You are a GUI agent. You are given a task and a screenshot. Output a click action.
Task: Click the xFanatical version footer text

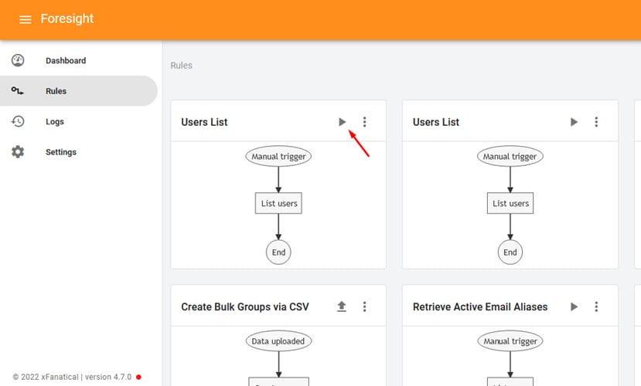coord(72,377)
